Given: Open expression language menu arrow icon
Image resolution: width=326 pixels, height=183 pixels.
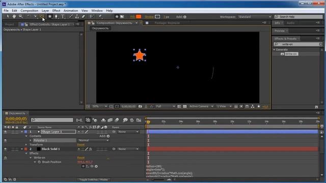Looking at the screenshot, I should coord(96,166).
